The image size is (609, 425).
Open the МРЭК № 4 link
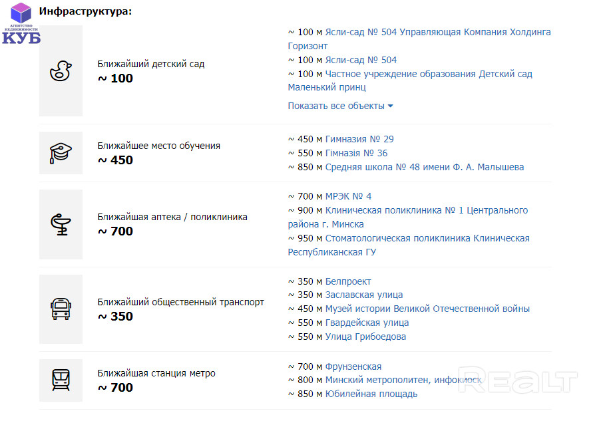(348, 196)
